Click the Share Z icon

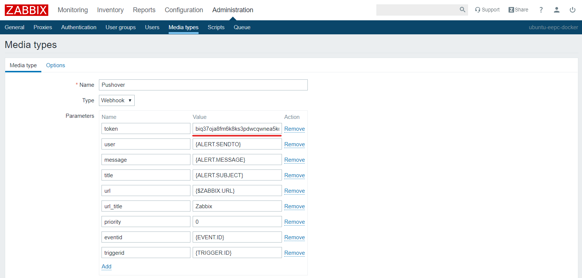pos(511,10)
